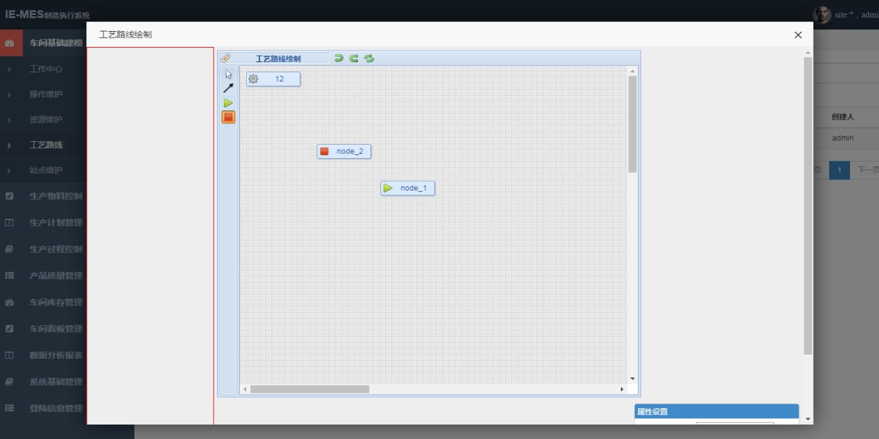Viewport: 879px width, 439px height.
Task: Click the admin cell in table
Action: (843, 138)
